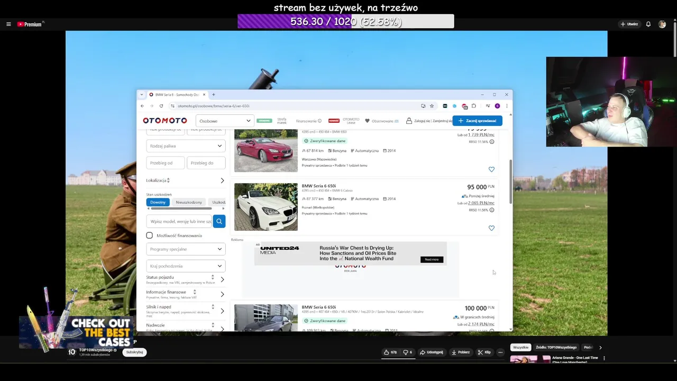Open the three-dot more actions under video
The image size is (677, 381).
[x=500, y=352]
